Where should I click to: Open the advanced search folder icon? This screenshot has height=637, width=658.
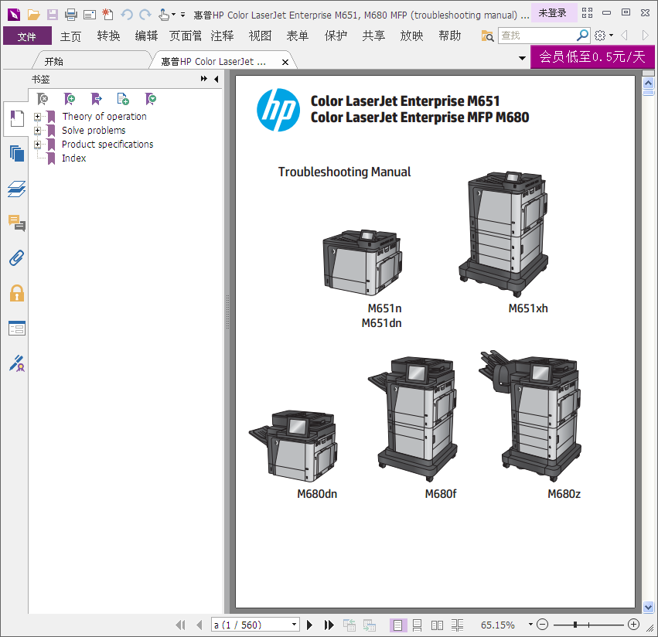[487, 36]
